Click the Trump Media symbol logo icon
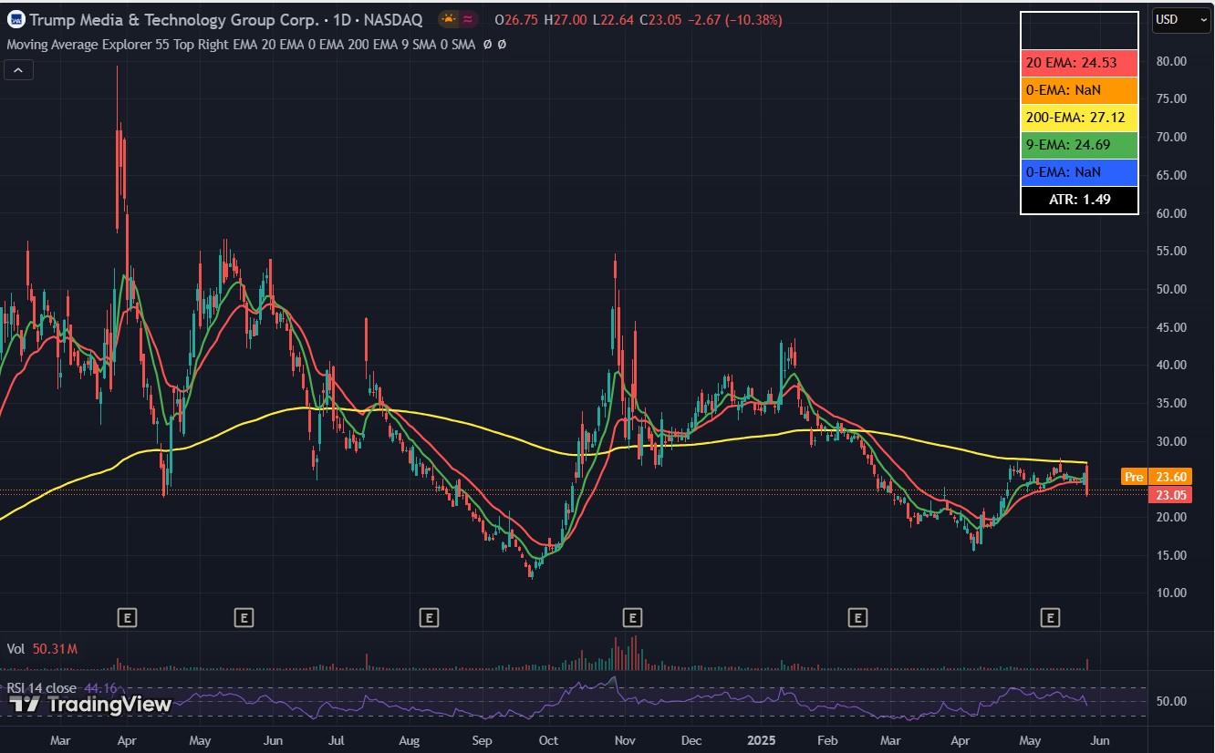 16,19
